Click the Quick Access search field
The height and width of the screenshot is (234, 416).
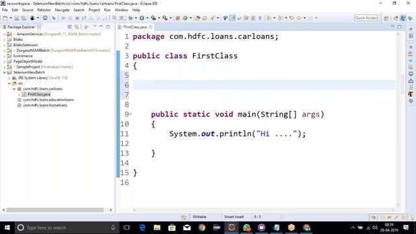coord(366,18)
